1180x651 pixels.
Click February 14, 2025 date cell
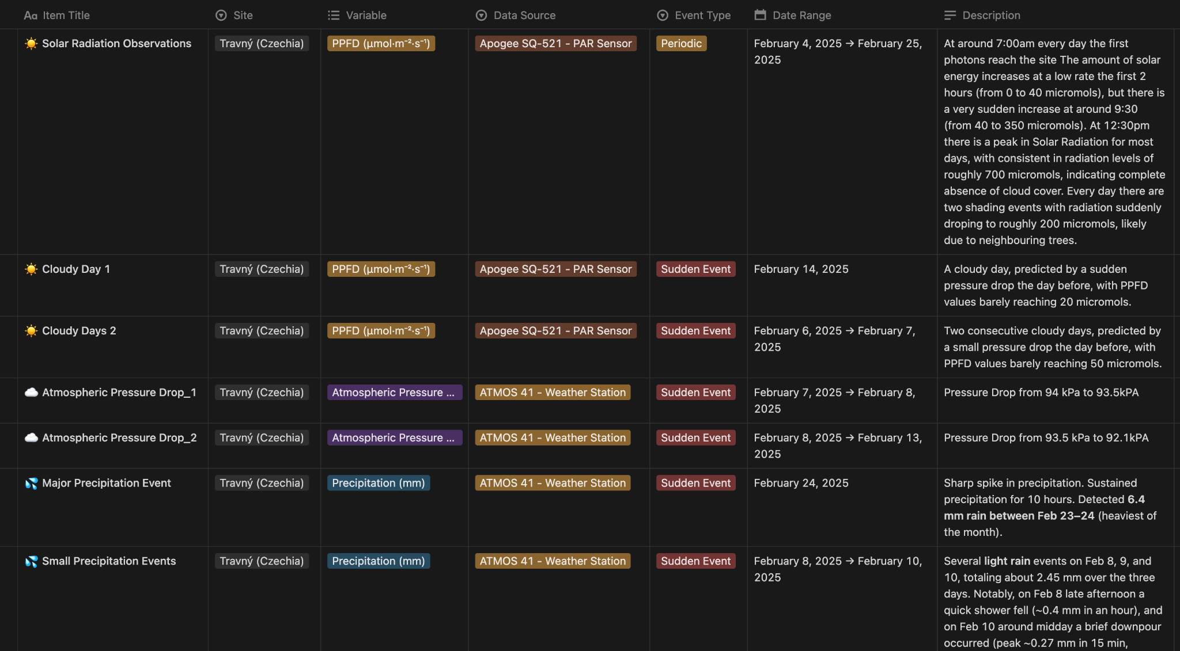click(801, 269)
